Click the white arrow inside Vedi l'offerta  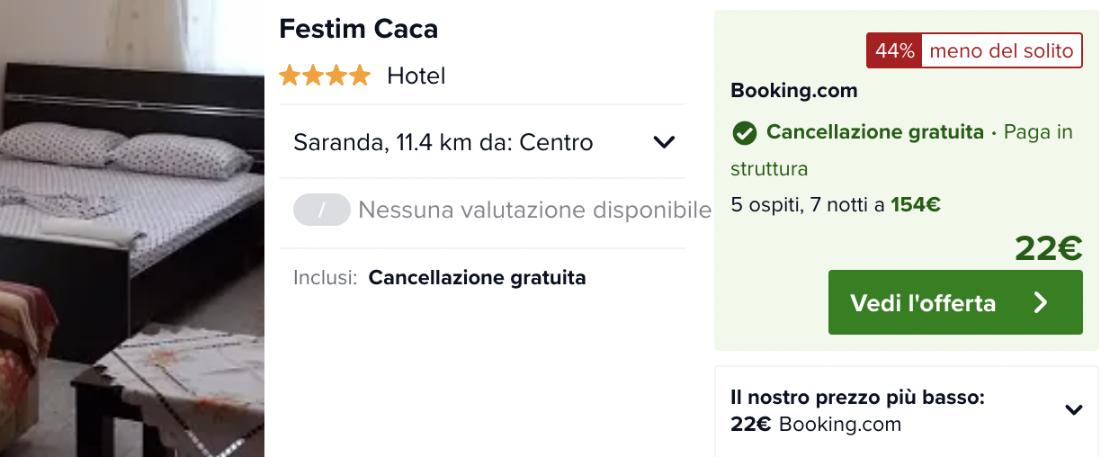(1041, 302)
